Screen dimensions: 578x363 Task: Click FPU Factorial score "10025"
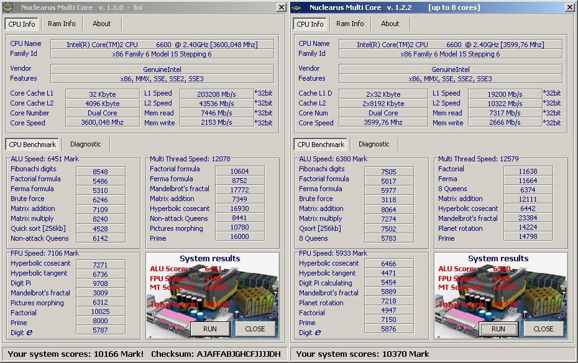[x=101, y=311]
